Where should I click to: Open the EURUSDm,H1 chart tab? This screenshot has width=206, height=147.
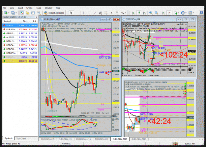65,139
